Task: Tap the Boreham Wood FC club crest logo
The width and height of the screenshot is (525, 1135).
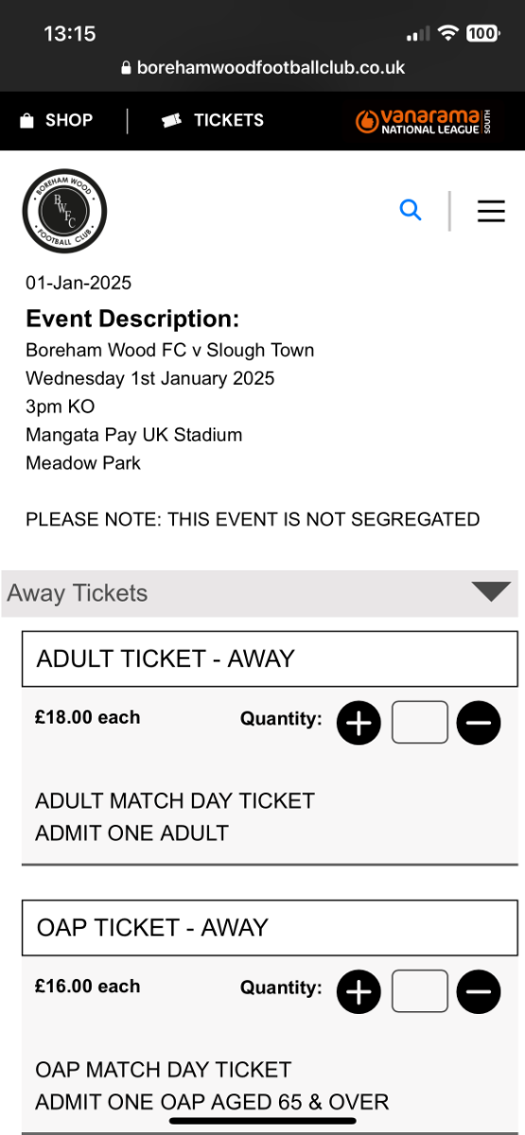Action: point(64,211)
